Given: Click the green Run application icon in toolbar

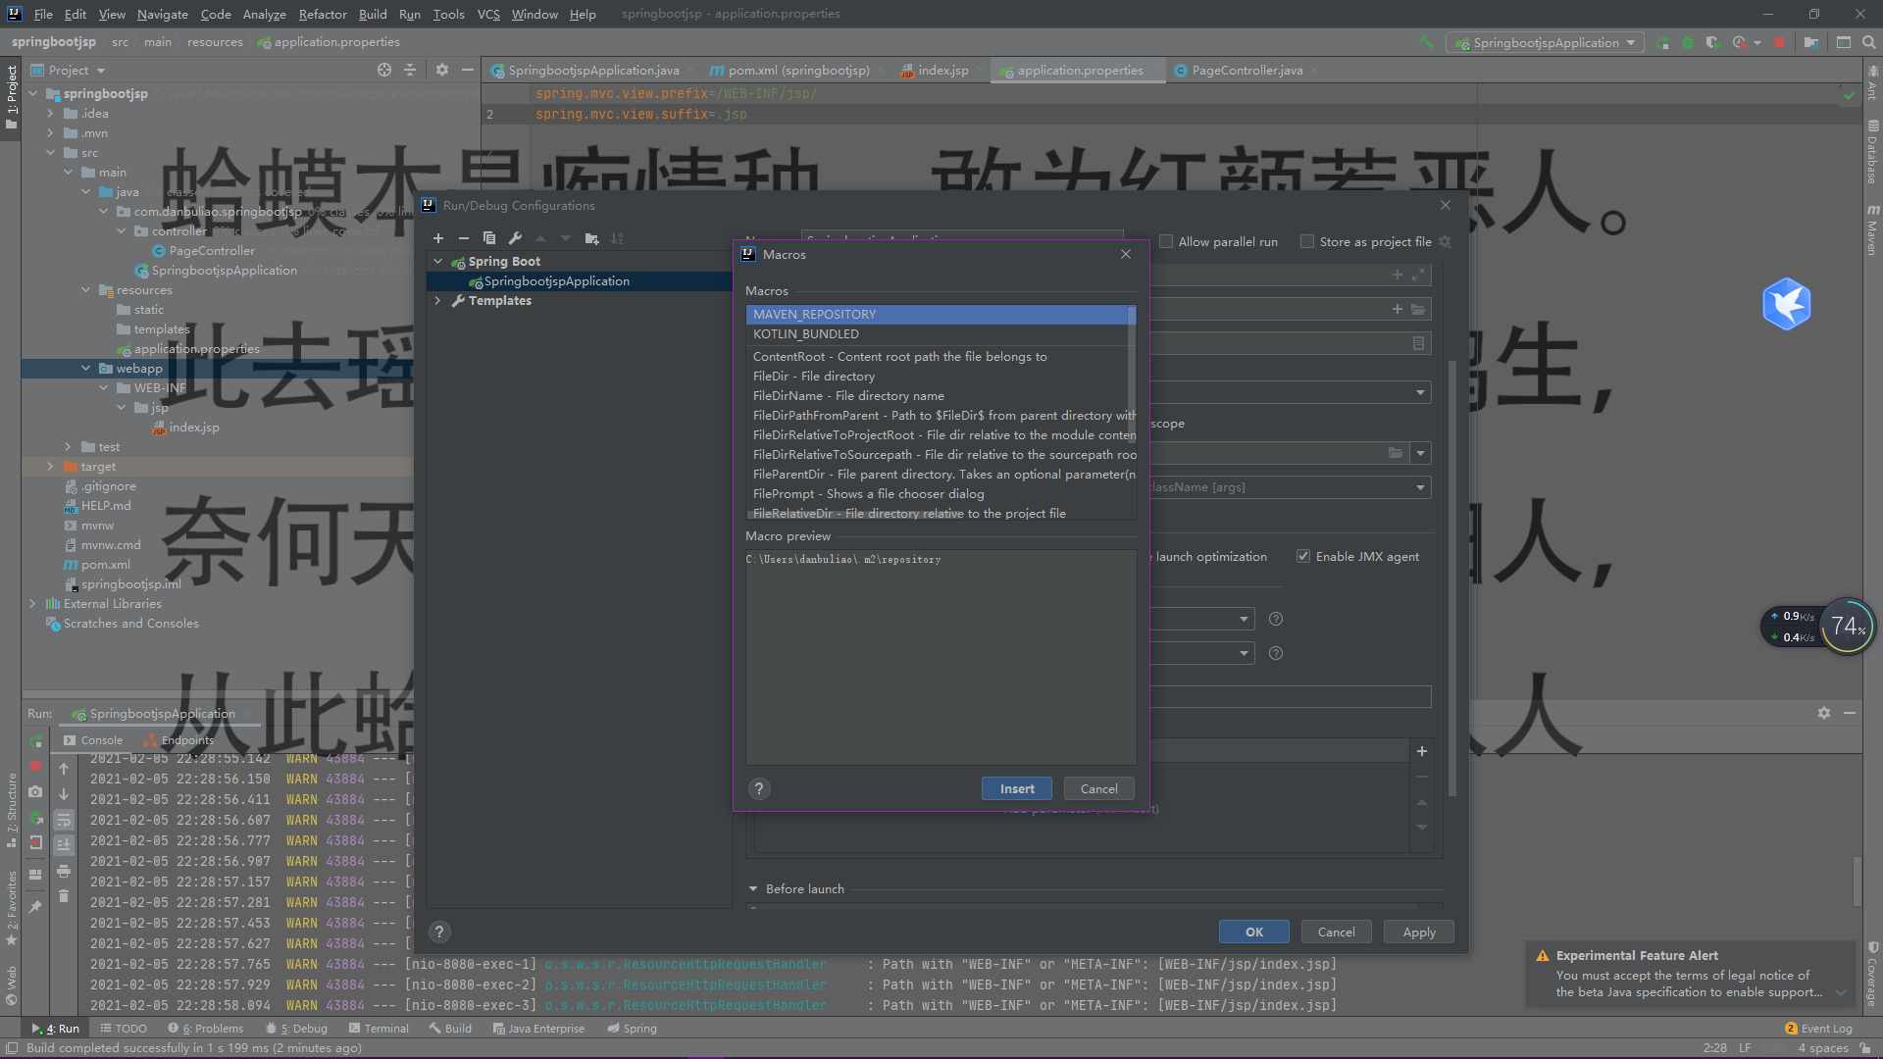Looking at the screenshot, I should (1663, 42).
